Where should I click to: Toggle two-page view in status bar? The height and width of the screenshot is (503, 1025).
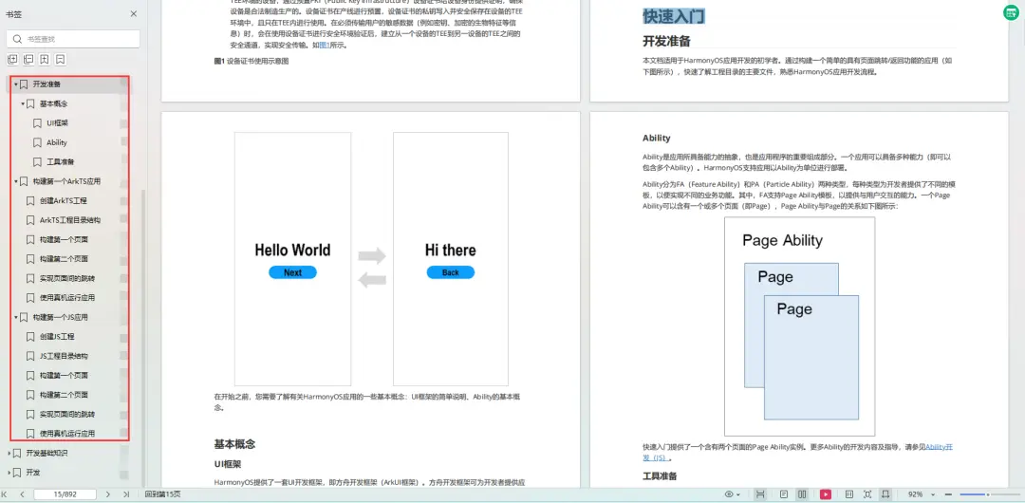pos(804,494)
